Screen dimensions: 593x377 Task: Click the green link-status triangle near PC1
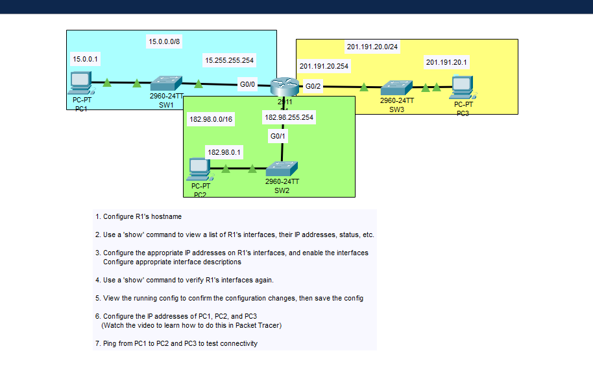(x=106, y=82)
